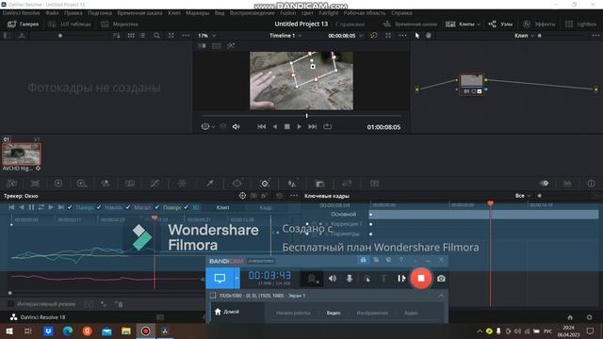Show the Scopes panel icon
This screenshot has width=603, height=339.
tap(567, 184)
